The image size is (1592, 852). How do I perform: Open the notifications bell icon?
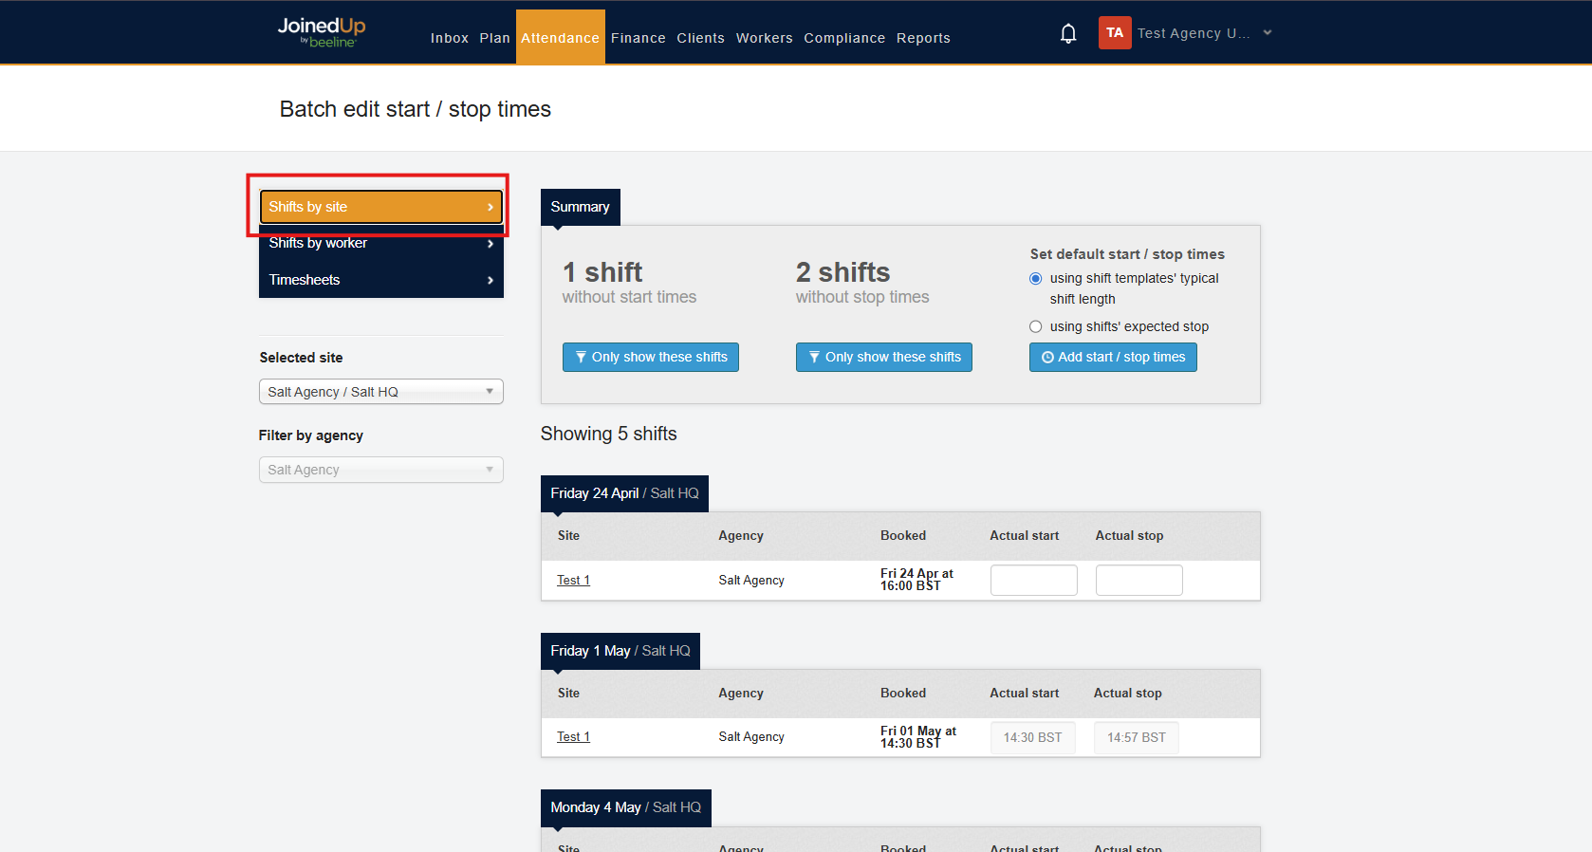point(1068,34)
